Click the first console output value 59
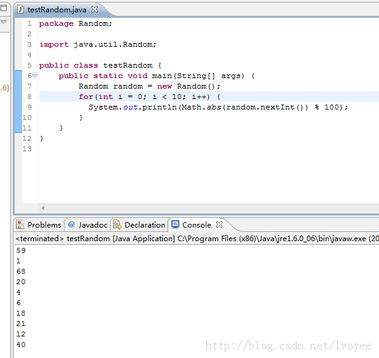Image resolution: width=379 pixels, height=358 pixels. click(x=21, y=250)
